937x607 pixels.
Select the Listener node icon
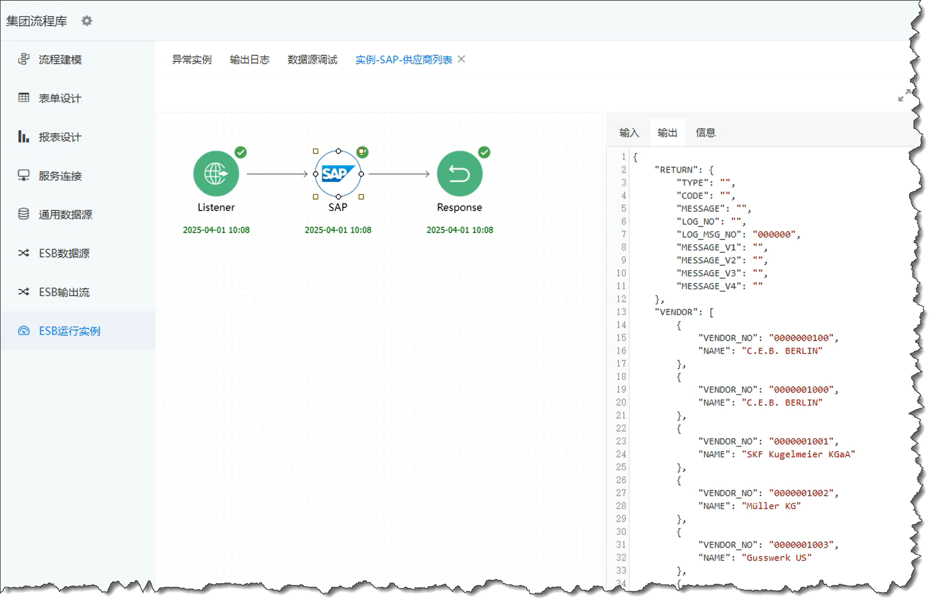(216, 174)
